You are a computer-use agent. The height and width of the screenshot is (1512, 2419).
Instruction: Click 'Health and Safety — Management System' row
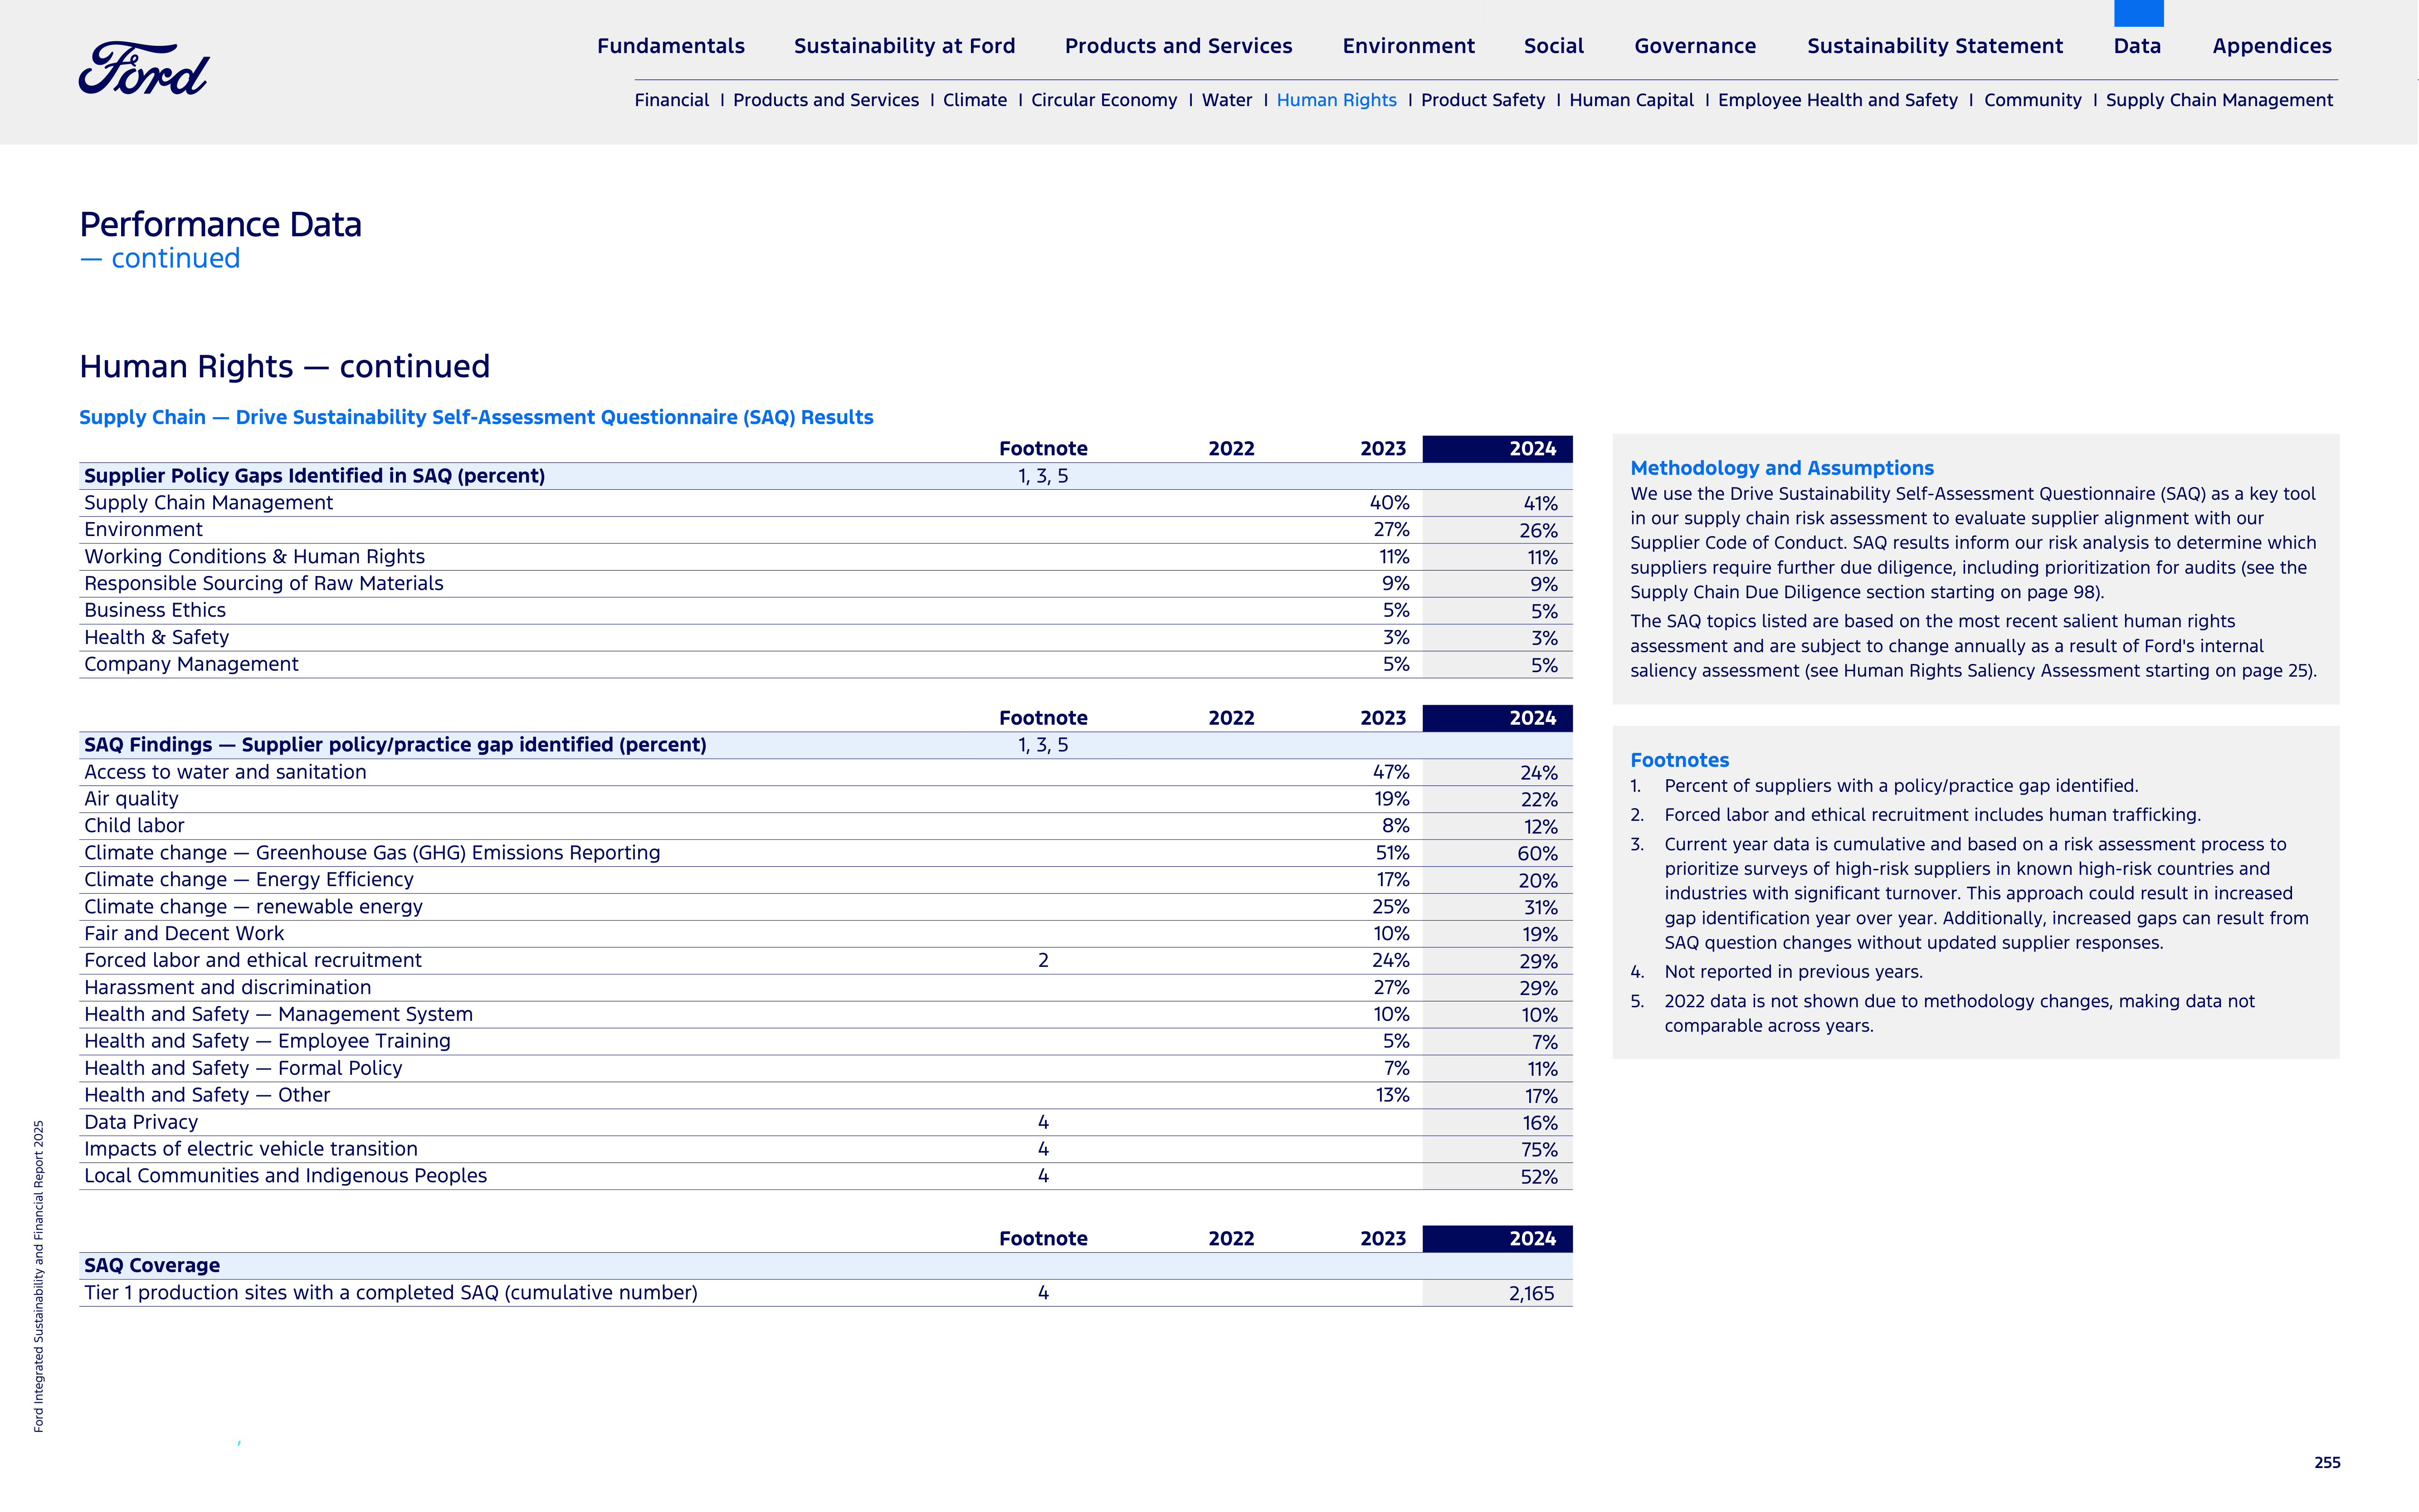[826, 1015]
